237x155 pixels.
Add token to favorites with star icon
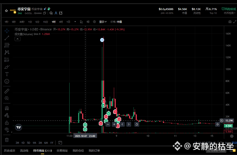tap(6, 11)
